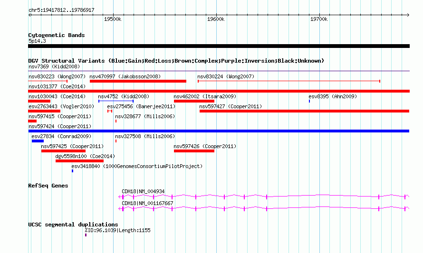Click CDH18|NM_001167667 gene label
This screenshot has width=423, height=253.
tap(147, 203)
